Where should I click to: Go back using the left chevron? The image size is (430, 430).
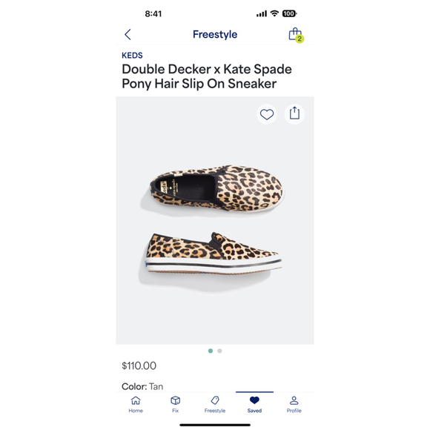click(128, 35)
